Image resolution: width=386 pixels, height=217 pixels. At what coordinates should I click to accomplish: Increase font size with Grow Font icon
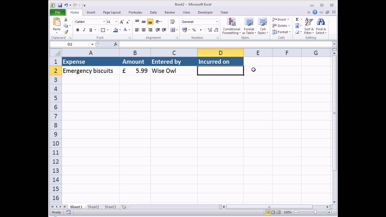tap(122, 22)
